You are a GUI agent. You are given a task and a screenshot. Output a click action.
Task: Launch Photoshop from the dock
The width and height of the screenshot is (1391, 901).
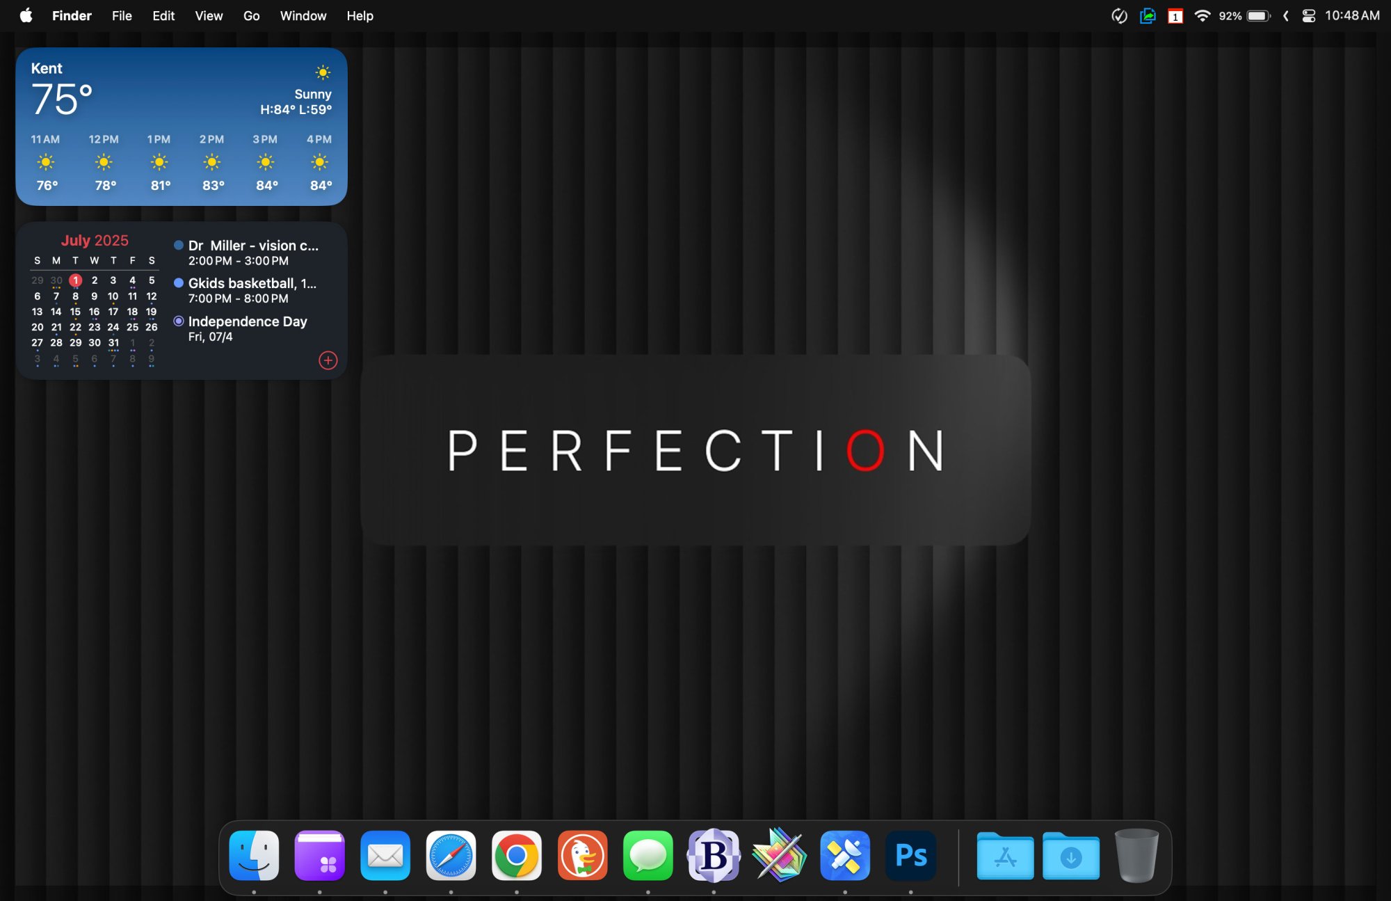point(910,855)
